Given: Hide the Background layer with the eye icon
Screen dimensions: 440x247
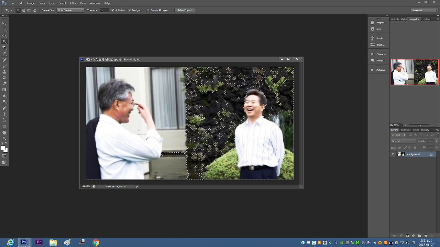Looking at the screenshot, I should (x=393, y=154).
